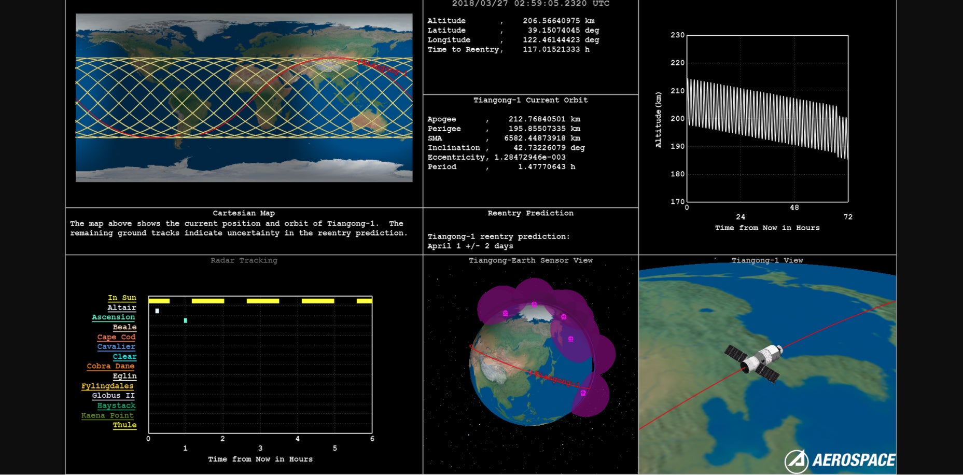Click the Period value 1.47770643 h

[x=547, y=167]
